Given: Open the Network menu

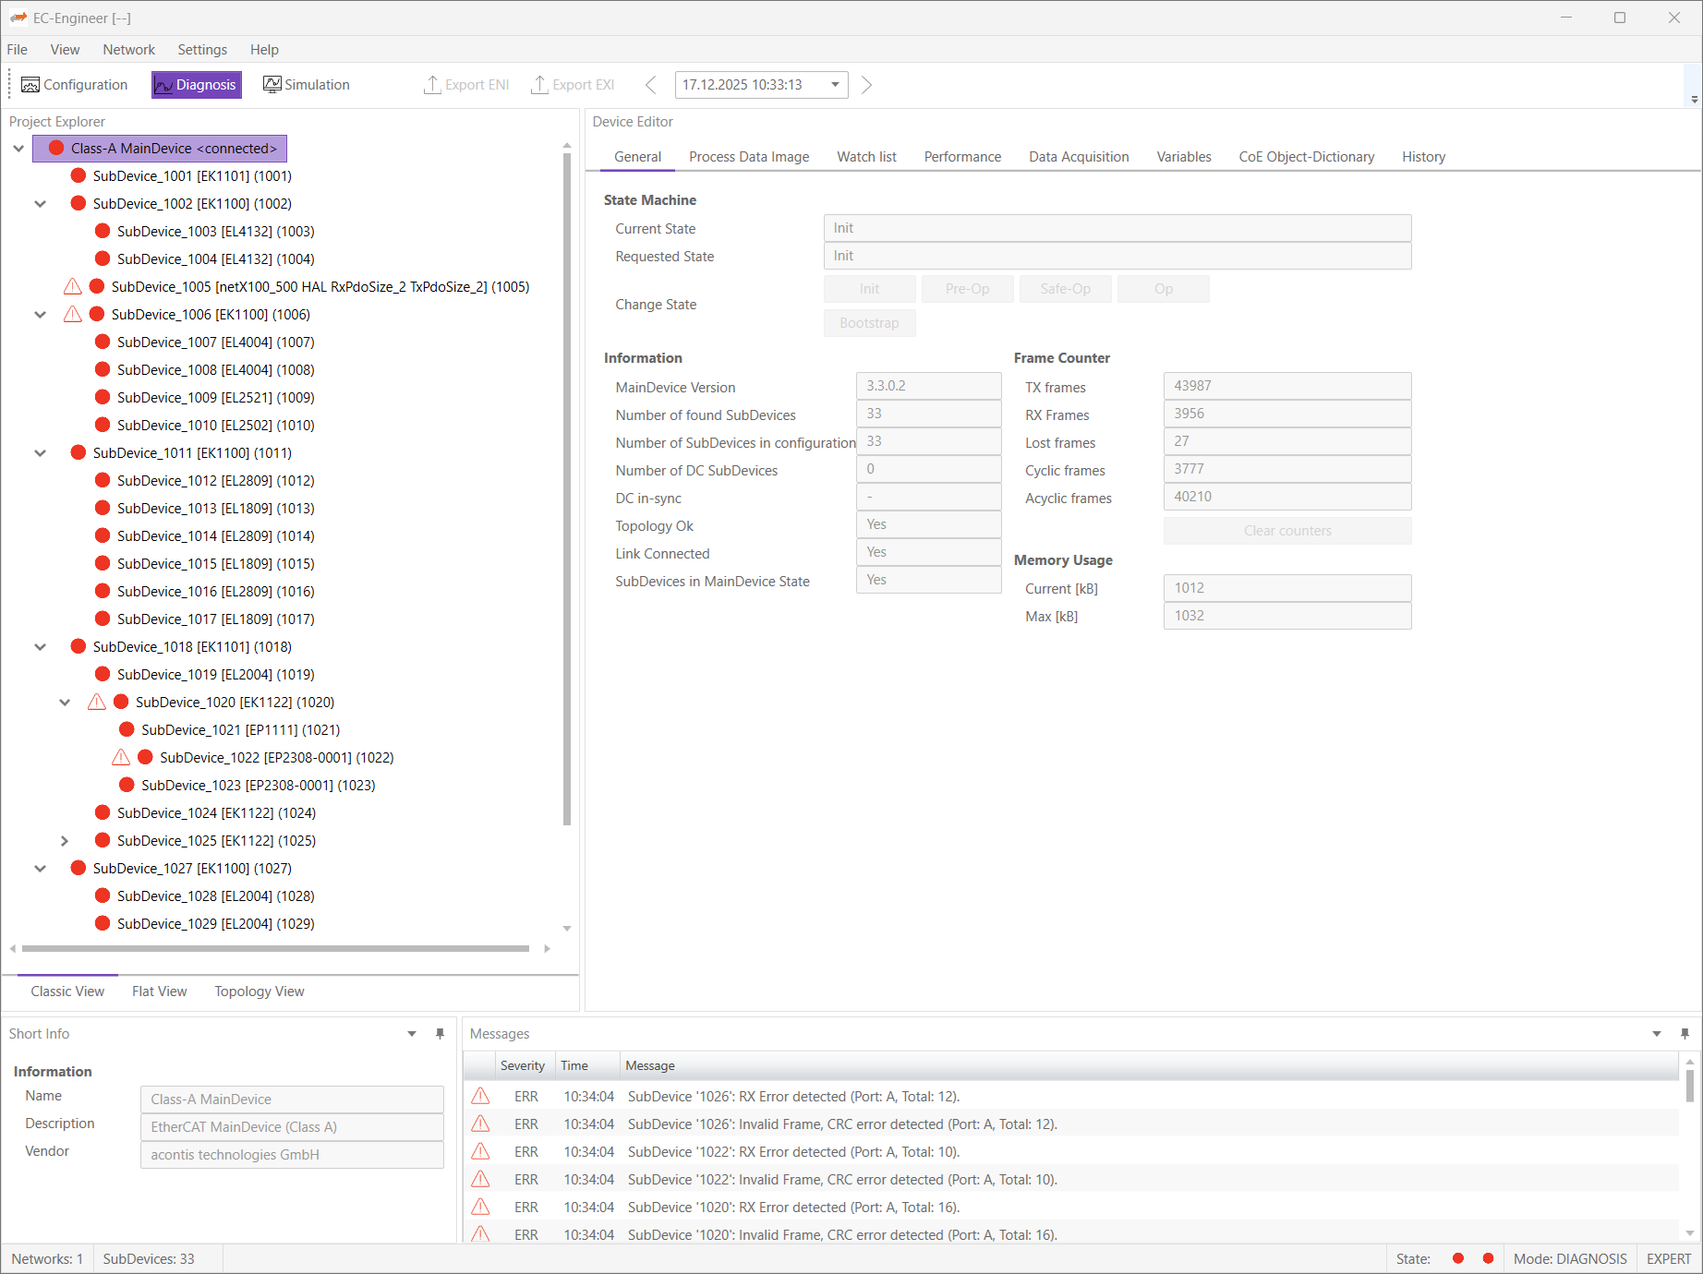Looking at the screenshot, I should [128, 50].
